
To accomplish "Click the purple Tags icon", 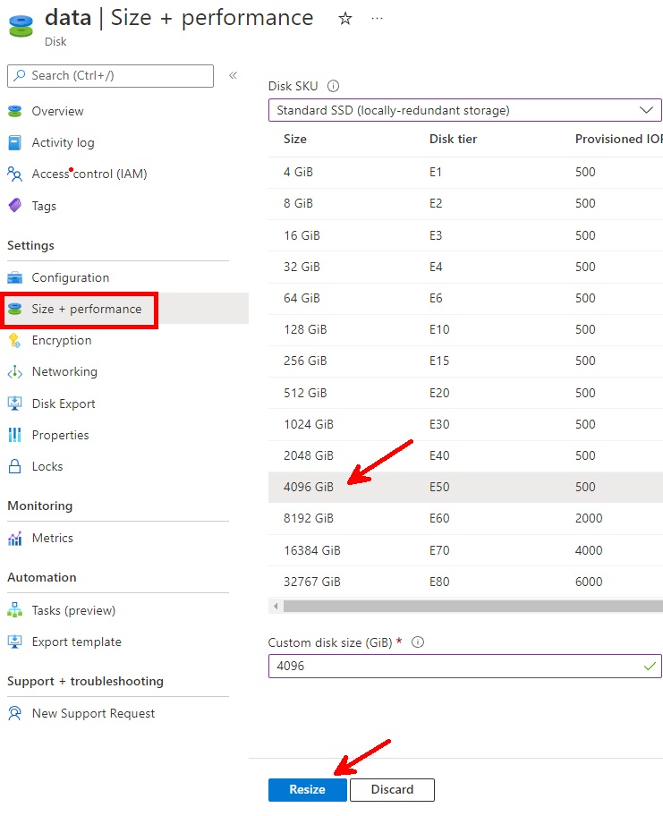I will tap(15, 206).
